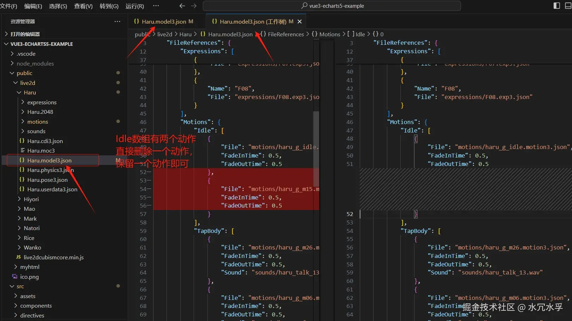Viewport: 572px width, 321px height.
Task: Expand the components folder
Action: click(x=16, y=305)
